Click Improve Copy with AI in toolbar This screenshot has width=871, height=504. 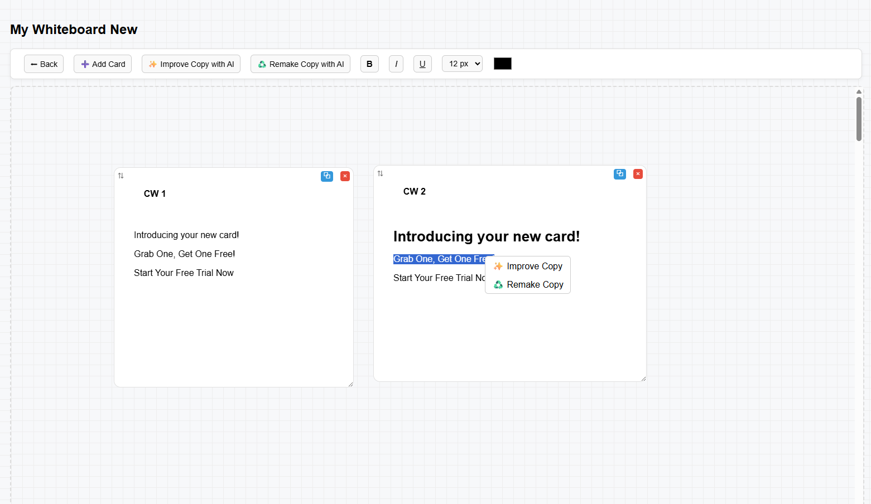click(191, 64)
